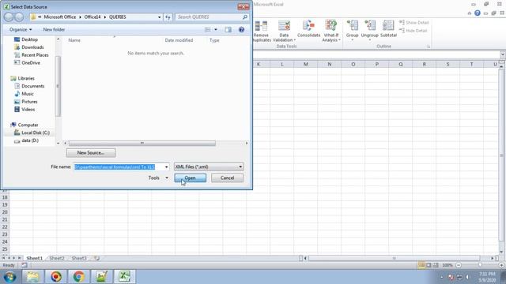Open the Organize menu
This screenshot has height=284, width=506.
pos(21,30)
